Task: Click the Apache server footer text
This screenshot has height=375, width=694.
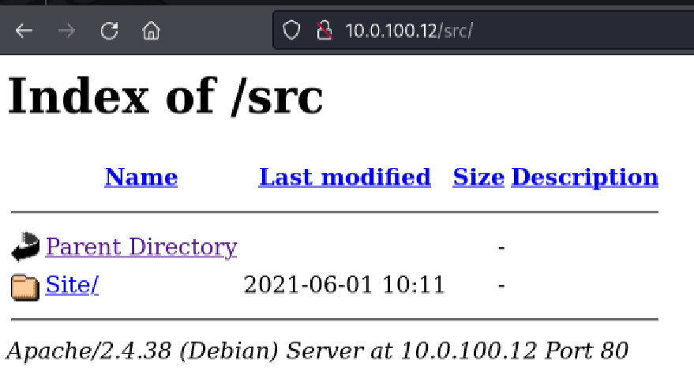Action: [x=317, y=350]
